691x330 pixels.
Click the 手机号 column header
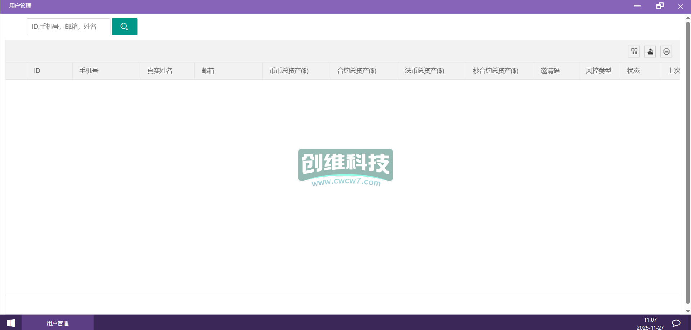[x=89, y=71]
